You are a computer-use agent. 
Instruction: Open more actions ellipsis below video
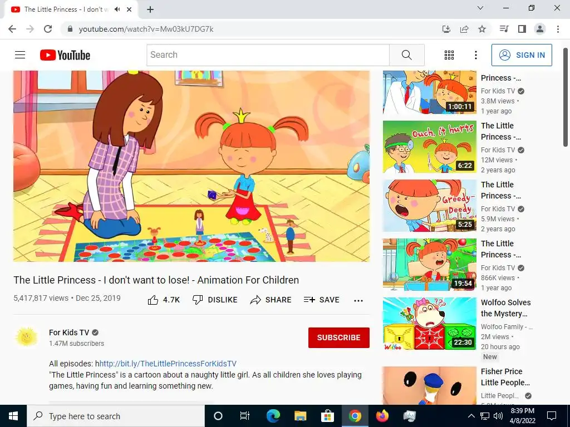pyautogui.click(x=358, y=300)
